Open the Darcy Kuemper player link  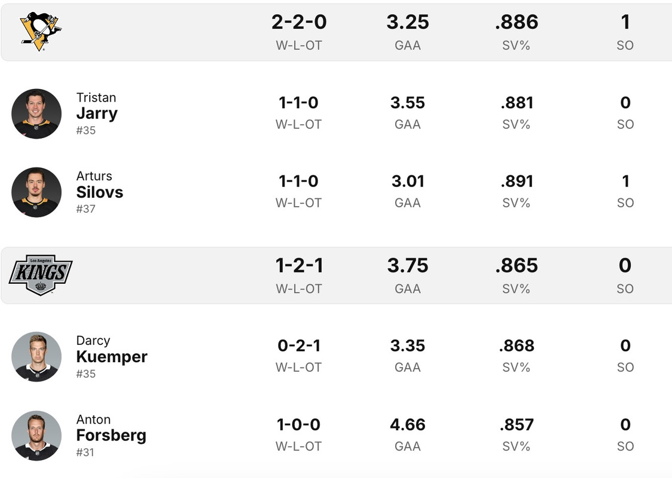[x=111, y=356]
